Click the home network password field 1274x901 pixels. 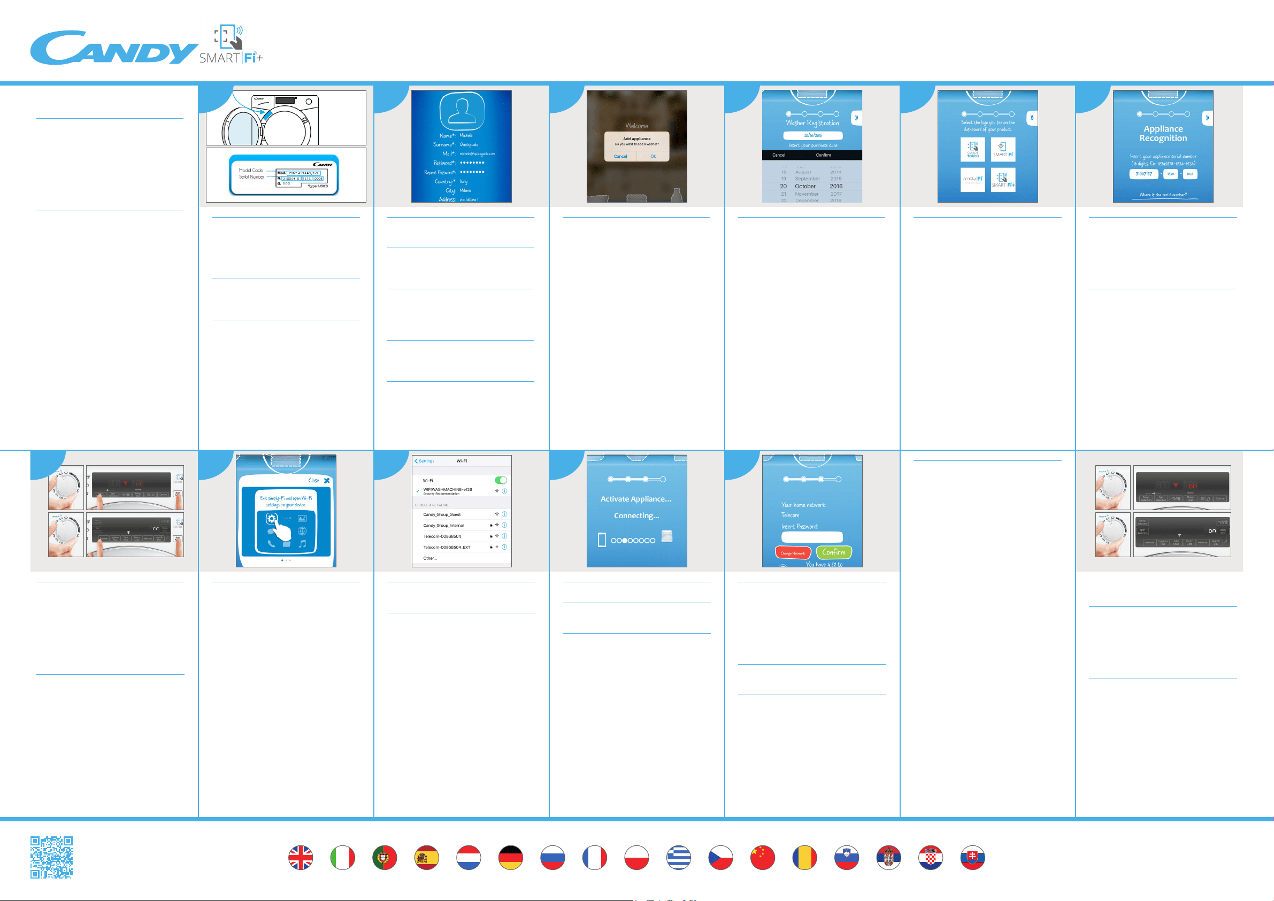(x=812, y=537)
